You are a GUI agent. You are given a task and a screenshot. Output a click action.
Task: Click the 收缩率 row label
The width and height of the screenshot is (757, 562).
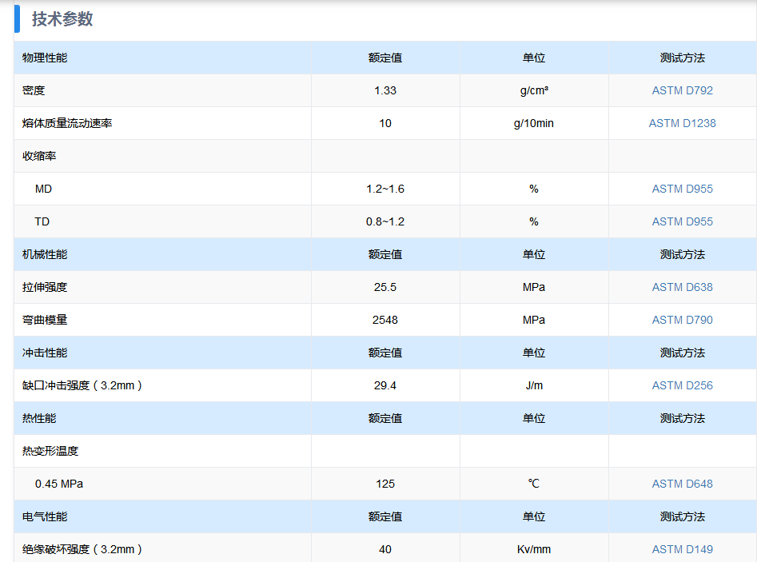[39, 156]
